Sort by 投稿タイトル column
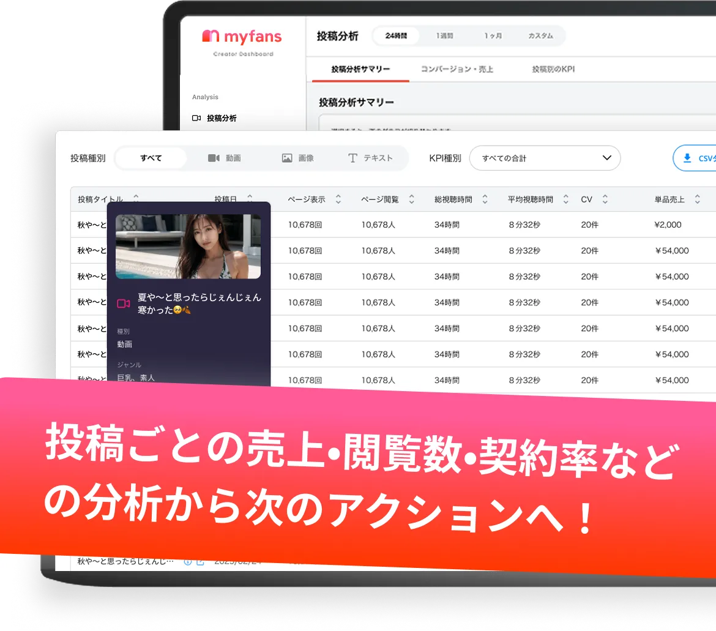716x631 pixels. 136,198
